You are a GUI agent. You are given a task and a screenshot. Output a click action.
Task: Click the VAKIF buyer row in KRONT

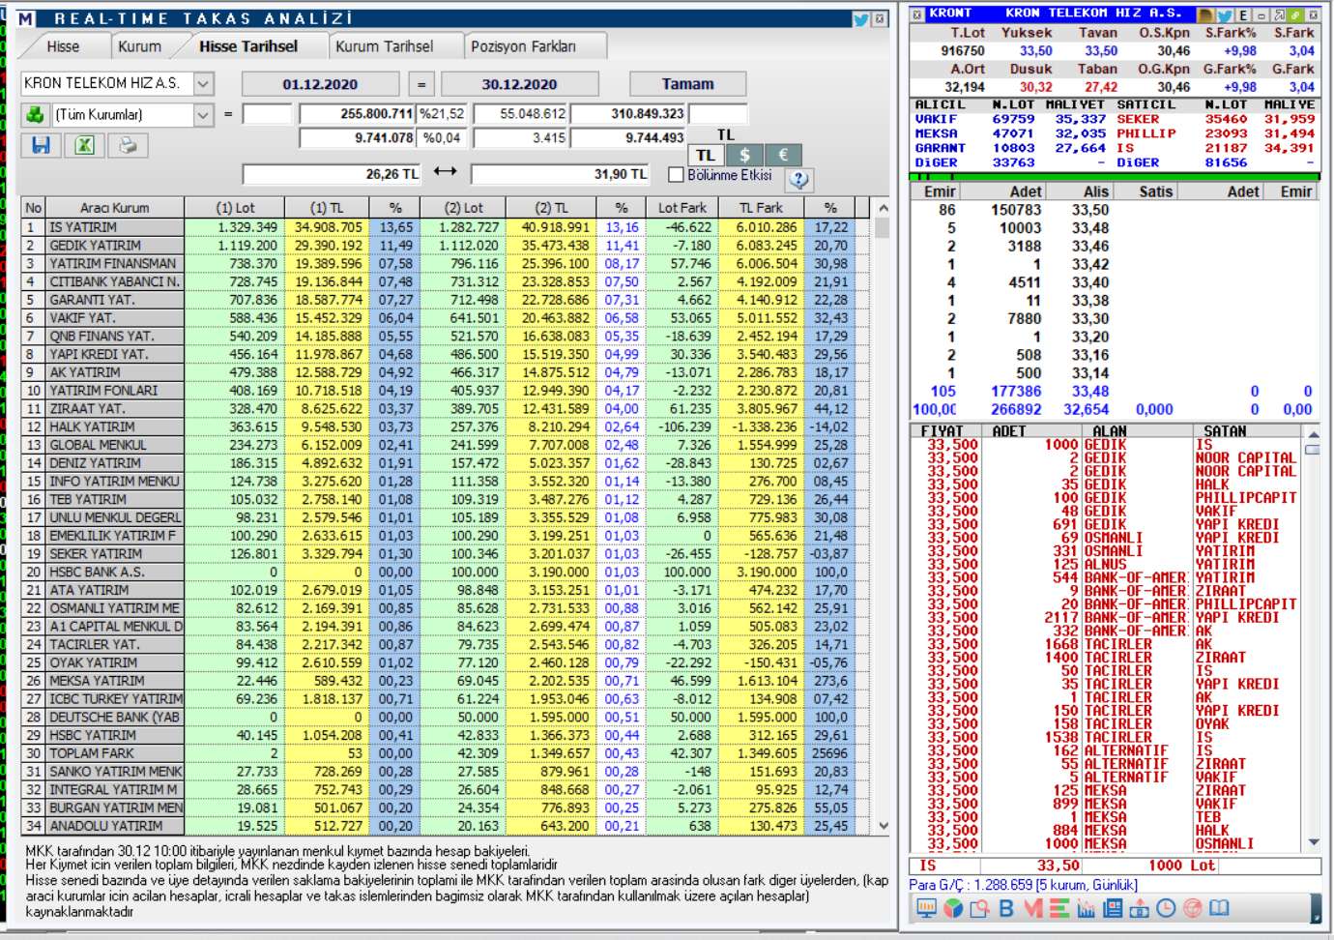pos(1012,119)
